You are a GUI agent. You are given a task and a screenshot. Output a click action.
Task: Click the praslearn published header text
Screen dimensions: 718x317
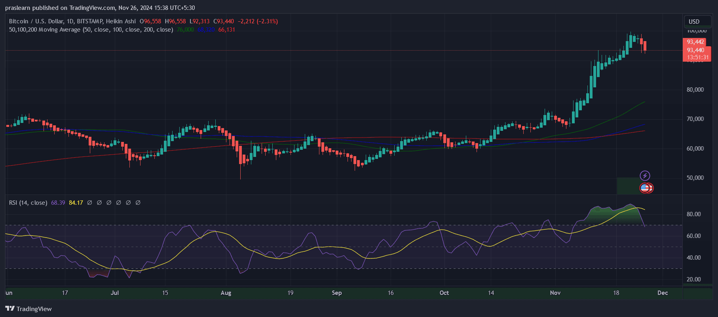[100, 8]
